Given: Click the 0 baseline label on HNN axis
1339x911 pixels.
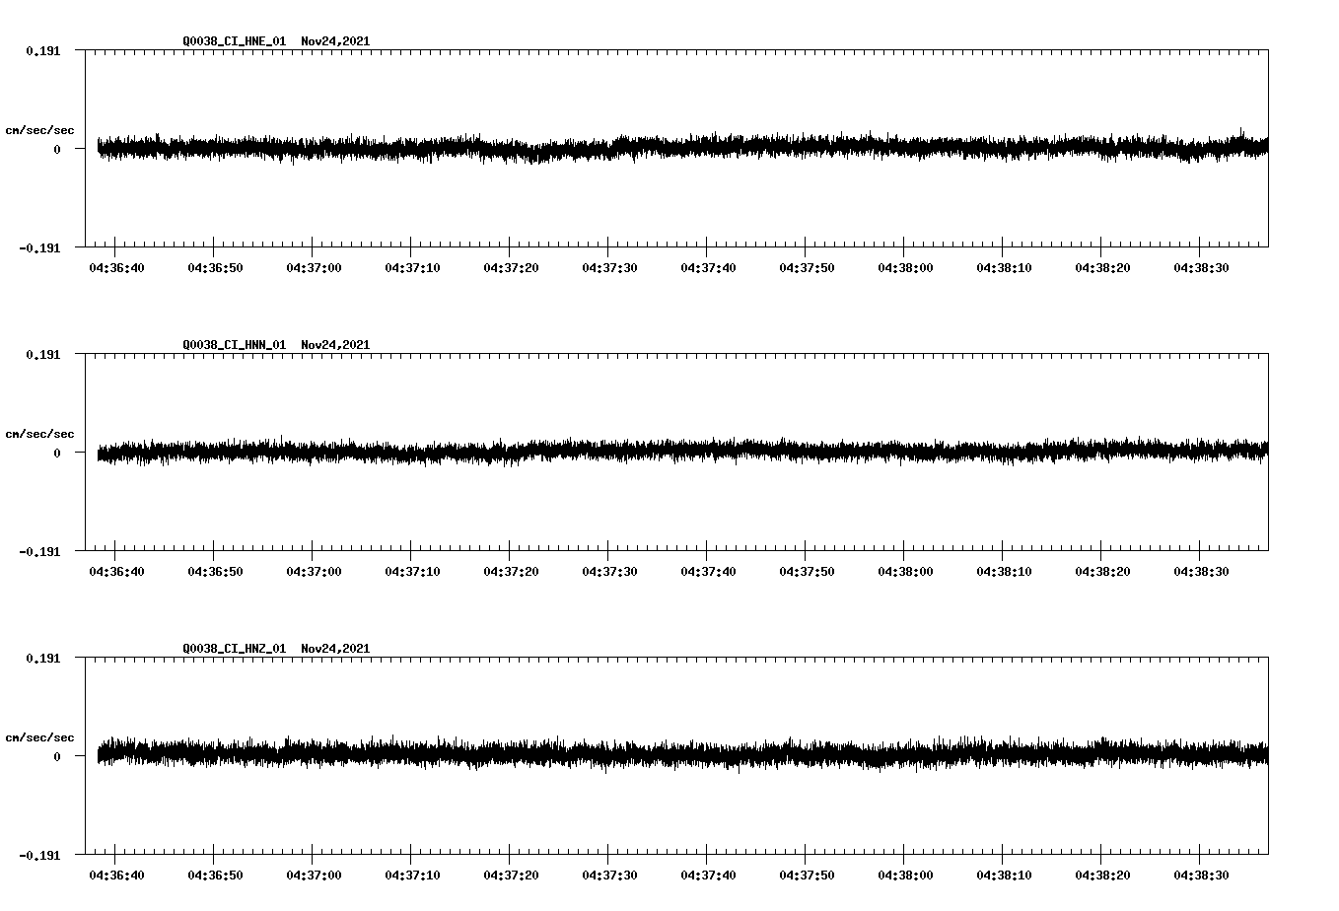Looking at the screenshot, I should coord(57,454).
